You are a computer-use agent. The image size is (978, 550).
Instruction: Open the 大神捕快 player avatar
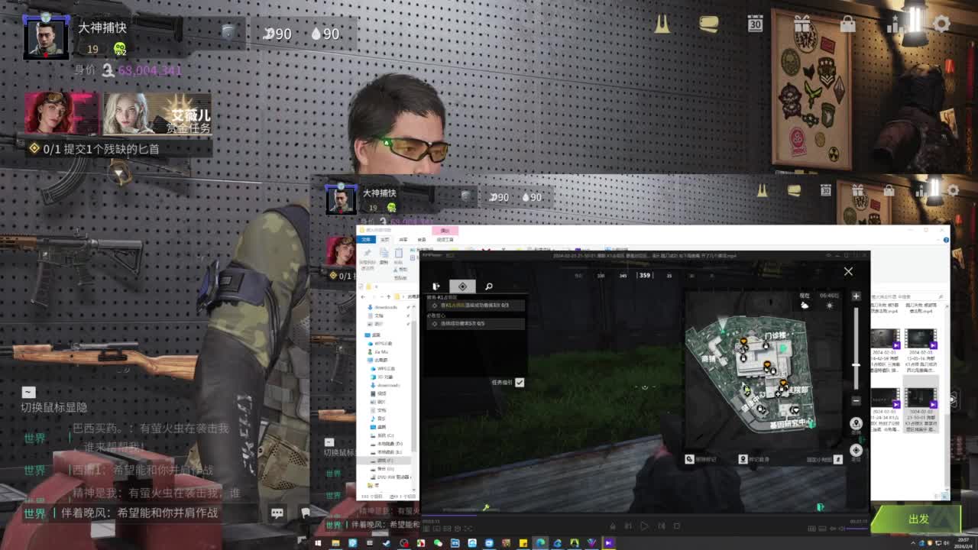coord(47,36)
